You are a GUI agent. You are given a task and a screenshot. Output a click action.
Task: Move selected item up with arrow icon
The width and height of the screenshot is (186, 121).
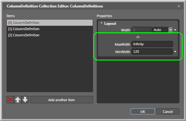pos(18,100)
